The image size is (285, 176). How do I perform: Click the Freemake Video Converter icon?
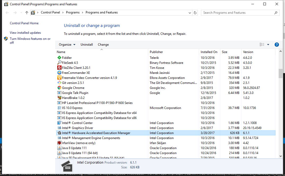59,78
